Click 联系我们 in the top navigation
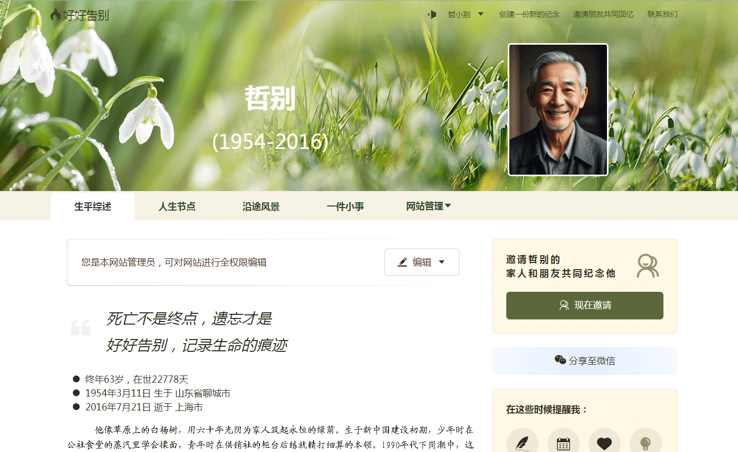 [662, 14]
